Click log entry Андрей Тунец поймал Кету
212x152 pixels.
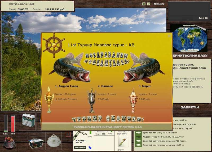point(163,137)
